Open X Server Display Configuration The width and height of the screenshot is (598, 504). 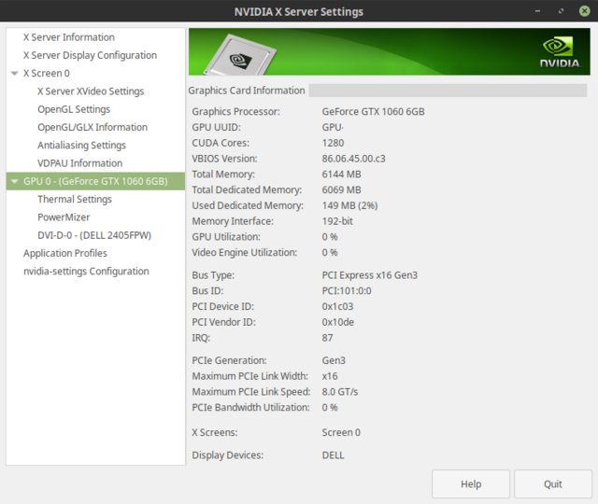point(90,55)
